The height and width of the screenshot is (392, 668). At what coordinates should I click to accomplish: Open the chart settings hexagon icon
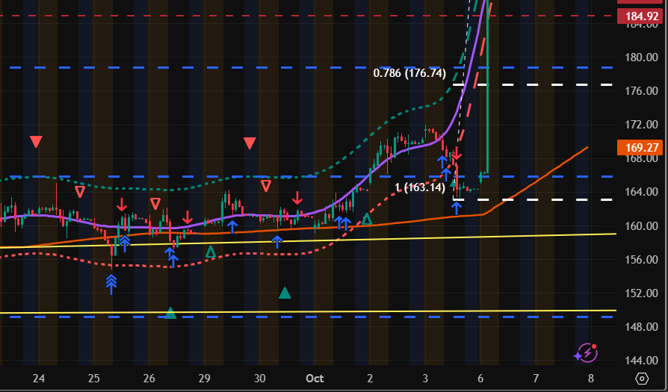pos(641,379)
